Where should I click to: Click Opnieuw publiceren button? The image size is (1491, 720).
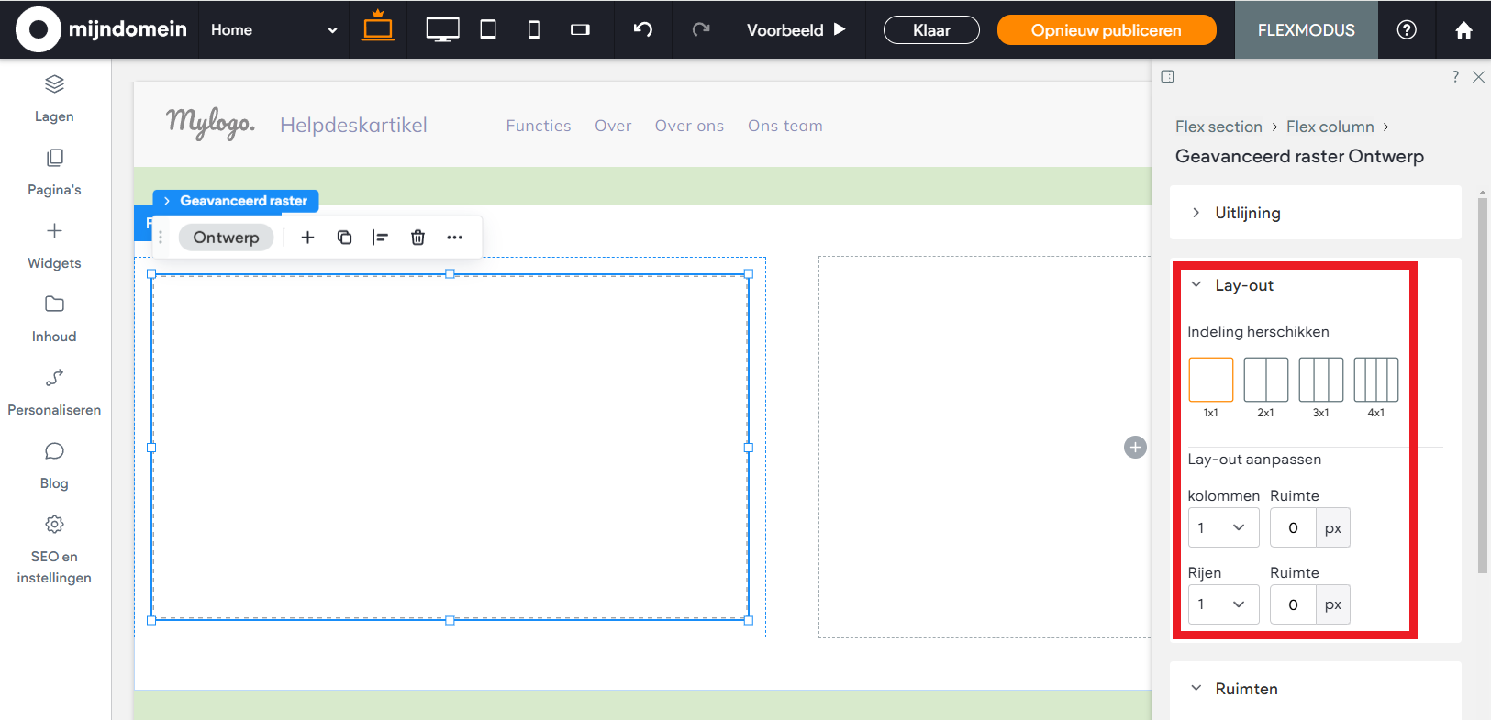click(1107, 30)
